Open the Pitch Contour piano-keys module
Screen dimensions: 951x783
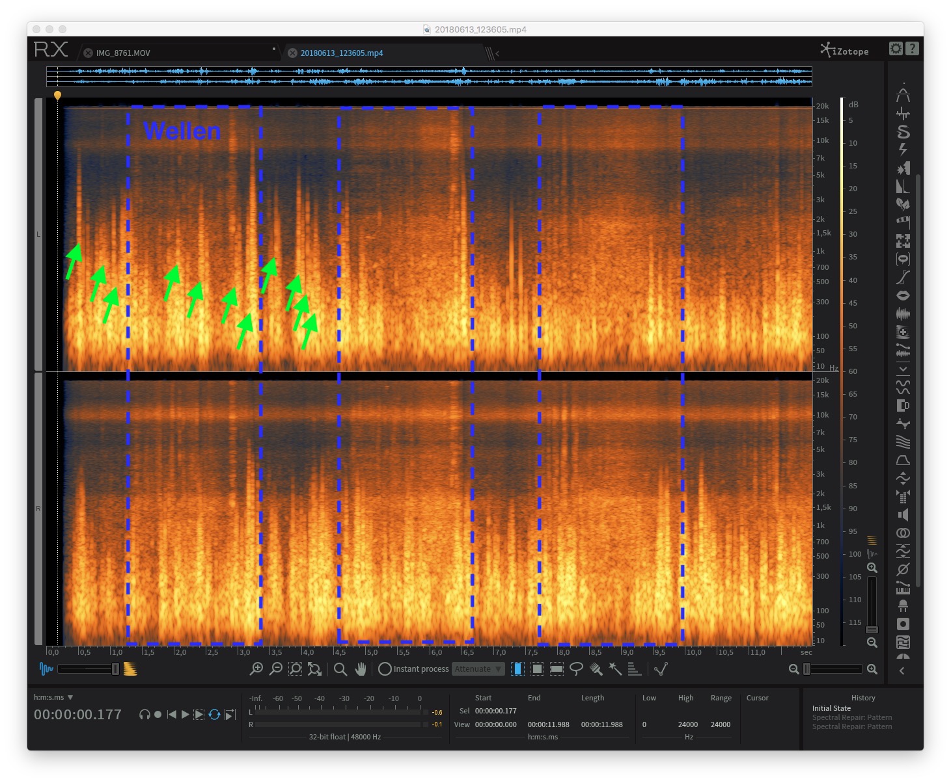pyautogui.click(x=903, y=589)
